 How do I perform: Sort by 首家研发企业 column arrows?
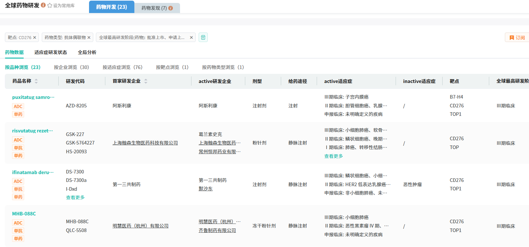pyautogui.click(x=146, y=81)
